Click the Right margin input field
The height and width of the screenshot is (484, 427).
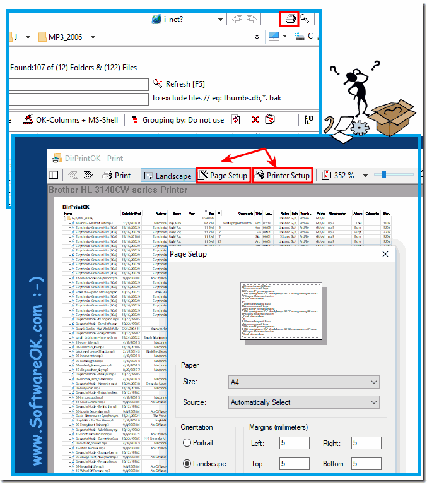[366, 443]
